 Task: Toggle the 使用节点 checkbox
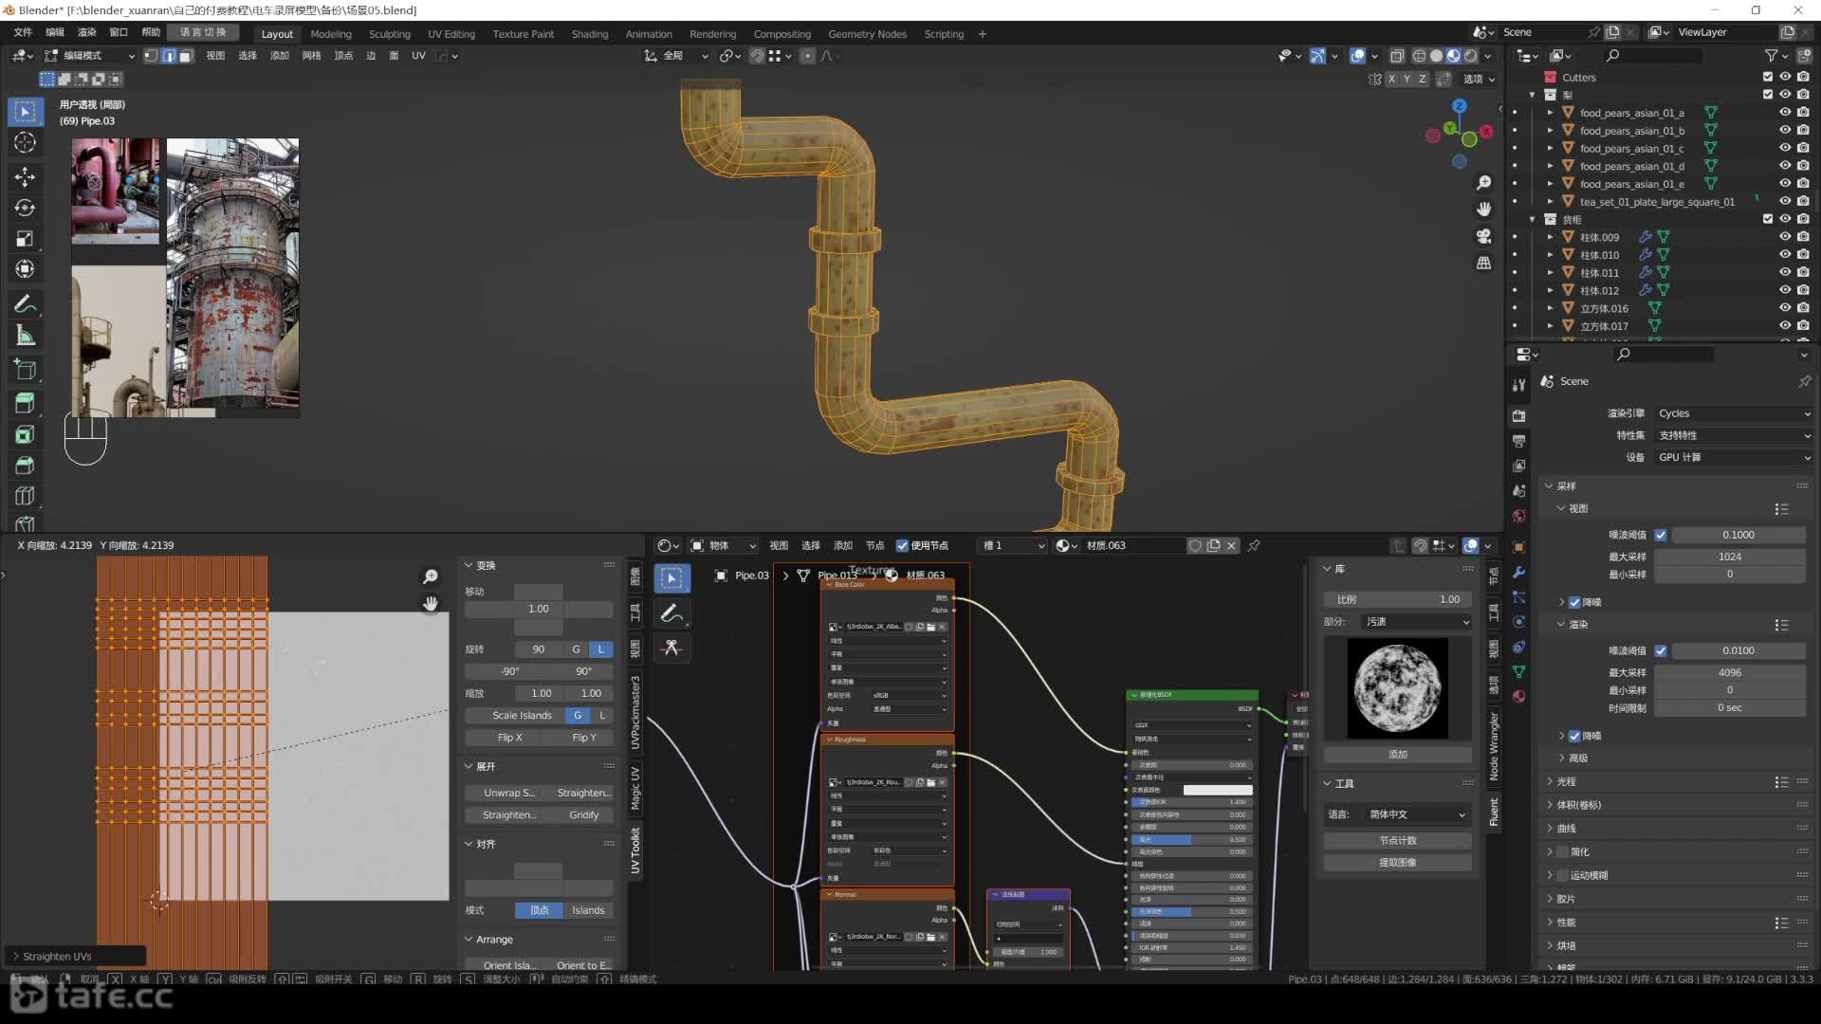point(902,545)
